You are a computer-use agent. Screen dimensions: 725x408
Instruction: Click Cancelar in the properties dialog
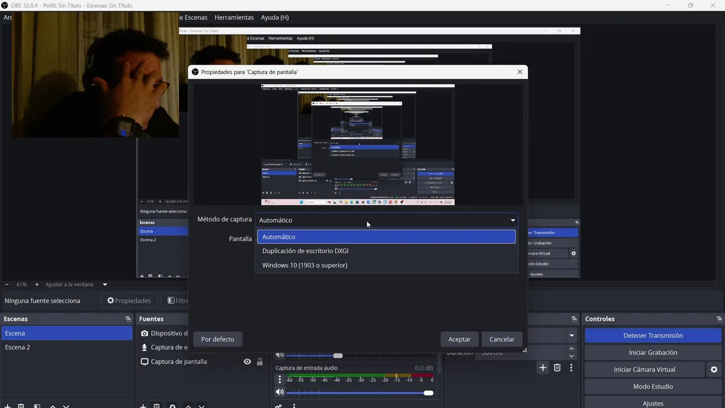[x=502, y=339]
